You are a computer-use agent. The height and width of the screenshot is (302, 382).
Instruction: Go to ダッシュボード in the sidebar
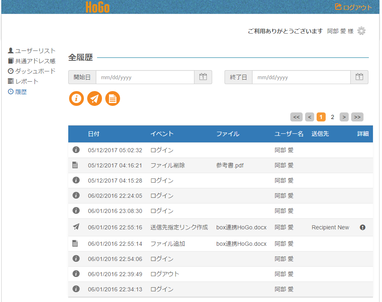pos(35,71)
